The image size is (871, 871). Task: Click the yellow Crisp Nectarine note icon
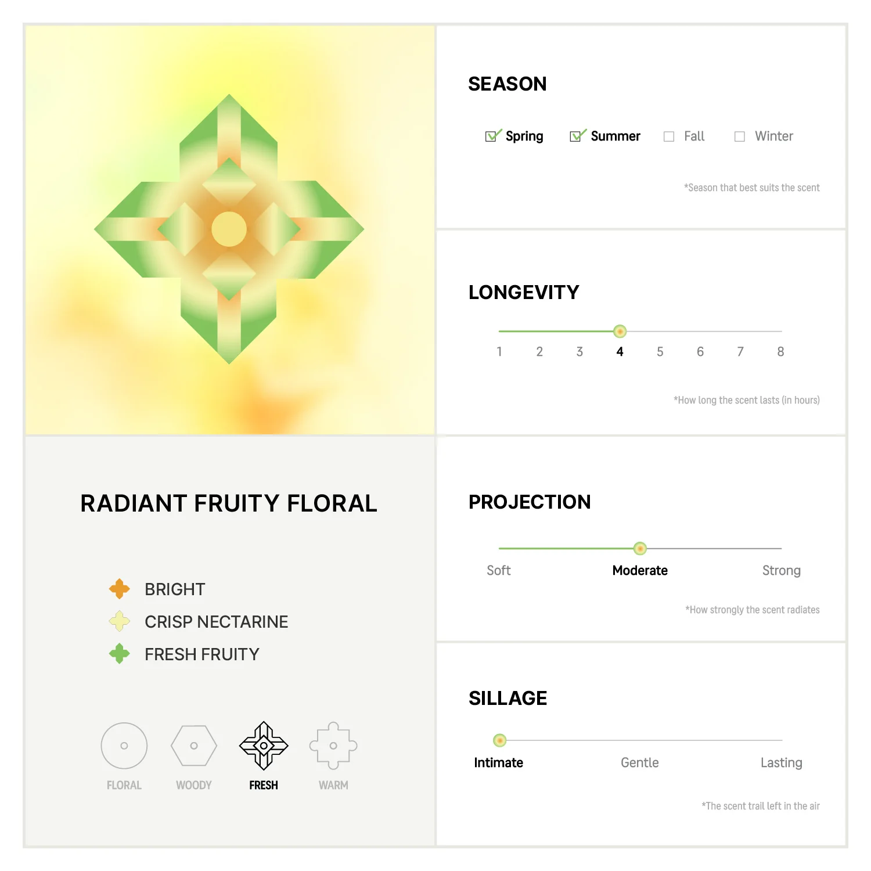120,621
